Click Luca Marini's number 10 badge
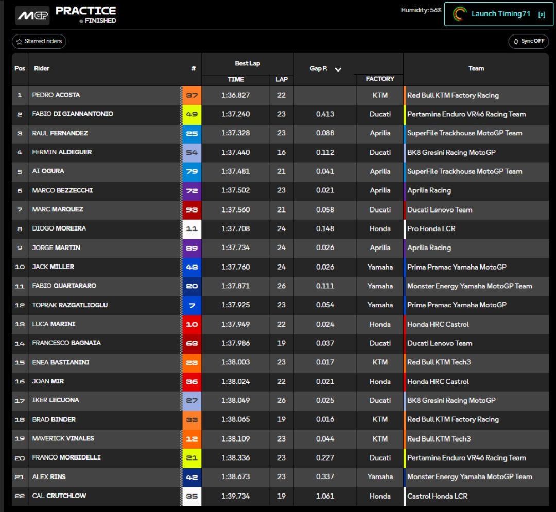Viewport: 556px width, 512px height. coord(192,324)
